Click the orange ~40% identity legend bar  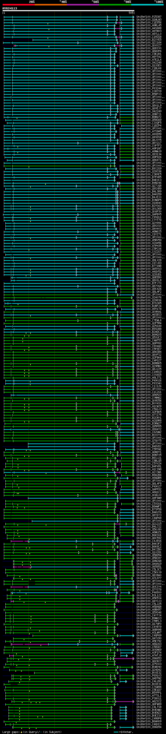pyautogui.click(x=51, y=5)
